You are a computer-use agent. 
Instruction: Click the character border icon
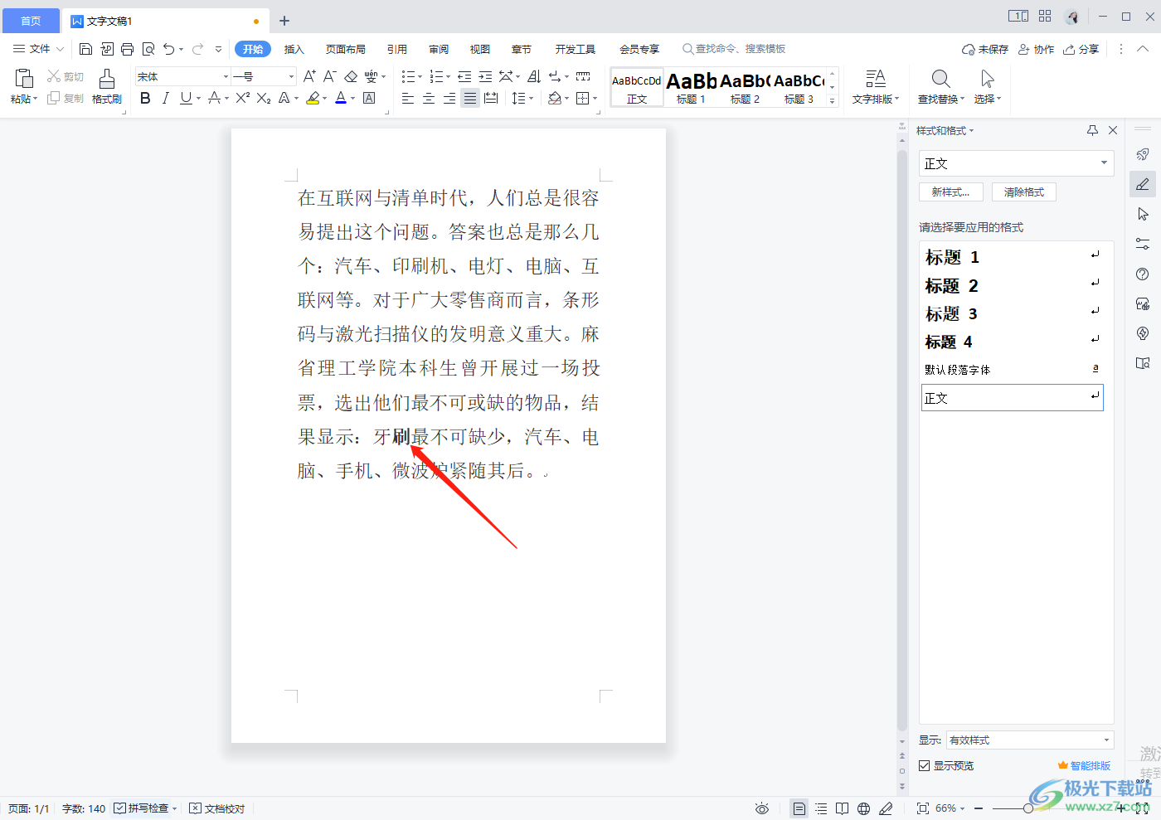pos(370,98)
